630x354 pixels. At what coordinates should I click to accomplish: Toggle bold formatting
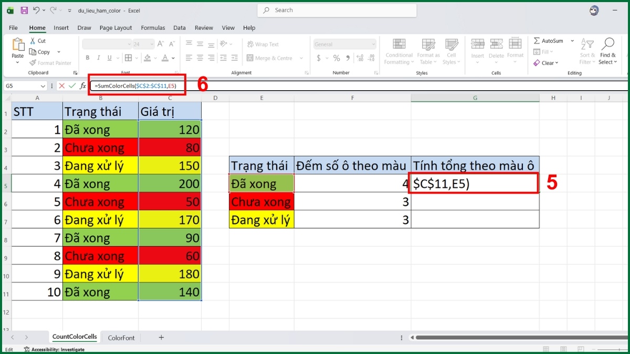point(88,58)
